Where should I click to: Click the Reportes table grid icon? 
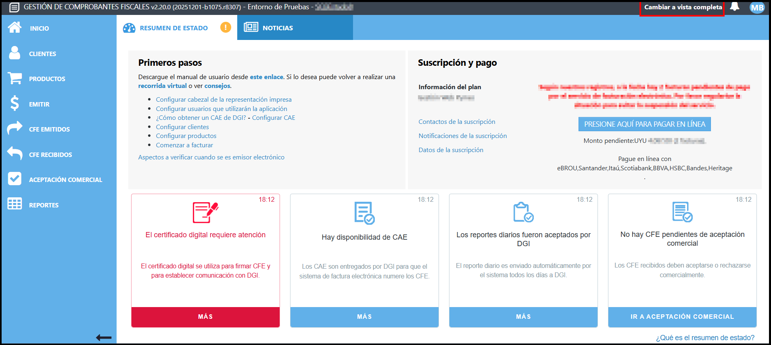point(15,204)
